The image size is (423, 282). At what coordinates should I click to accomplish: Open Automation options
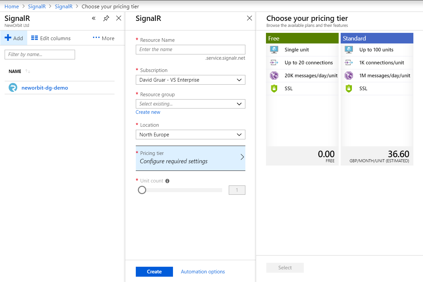203,272
